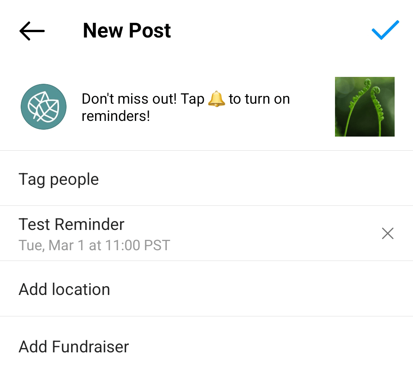Select Add location option
This screenshot has width=413, height=373.
click(x=206, y=289)
